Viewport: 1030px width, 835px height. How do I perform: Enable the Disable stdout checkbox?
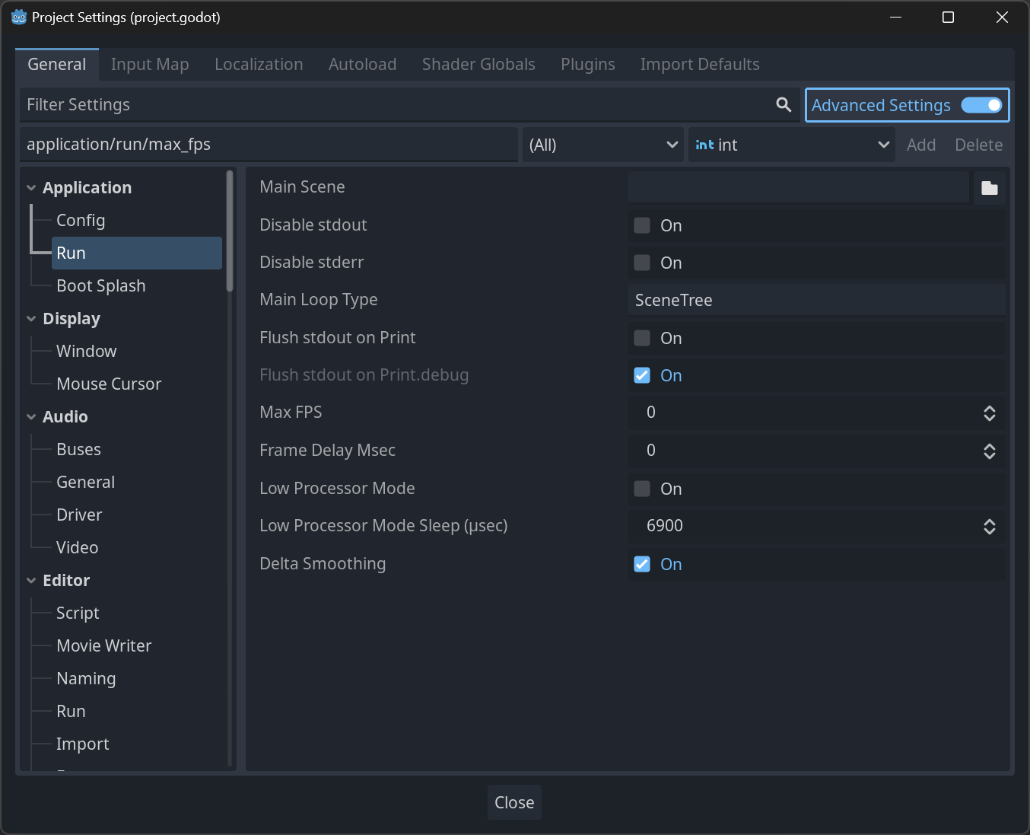[642, 225]
